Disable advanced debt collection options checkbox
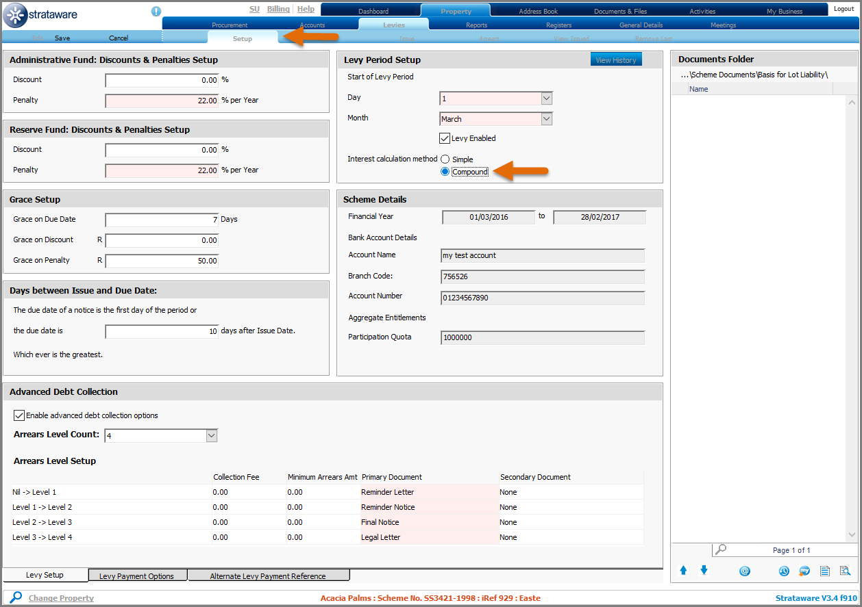The image size is (862, 607). 19,415
